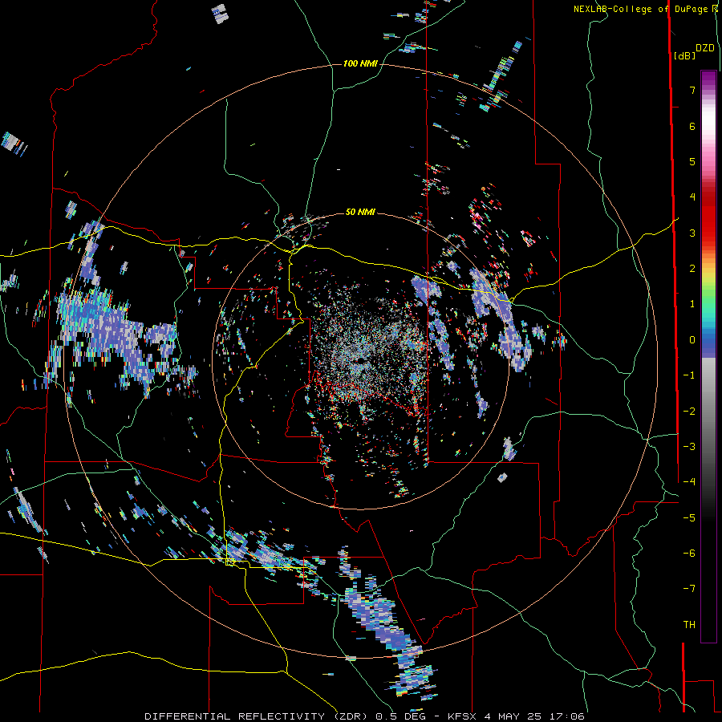This screenshot has width=722, height=722.
Task: Click the "NEXLAB-College of DuPage" header text
Action: [643, 9]
